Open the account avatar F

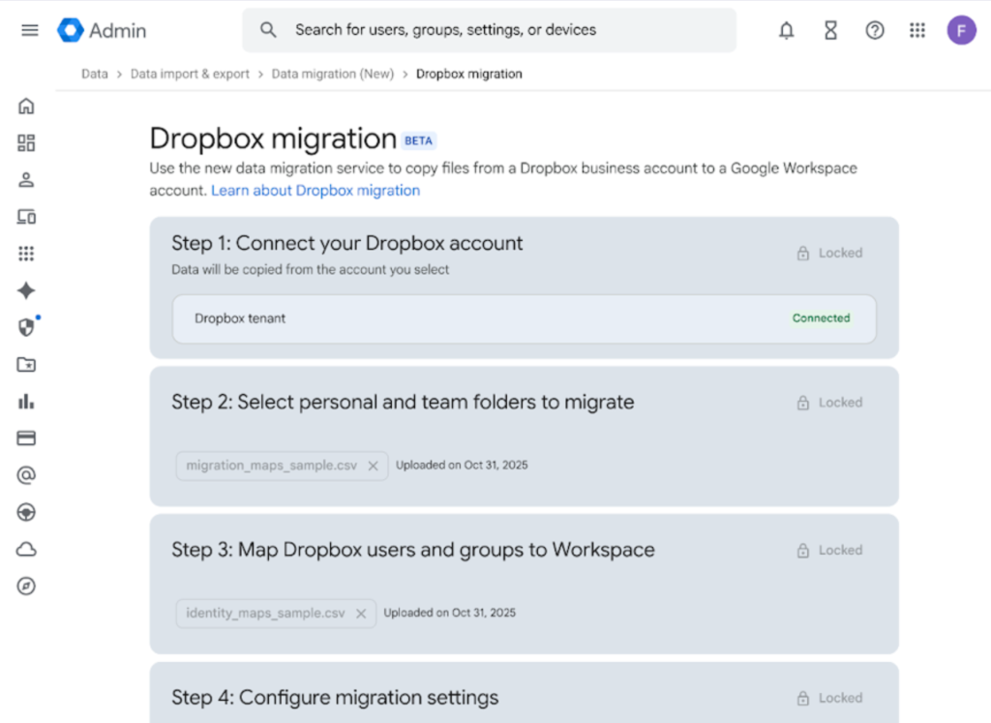click(x=961, y=30)
